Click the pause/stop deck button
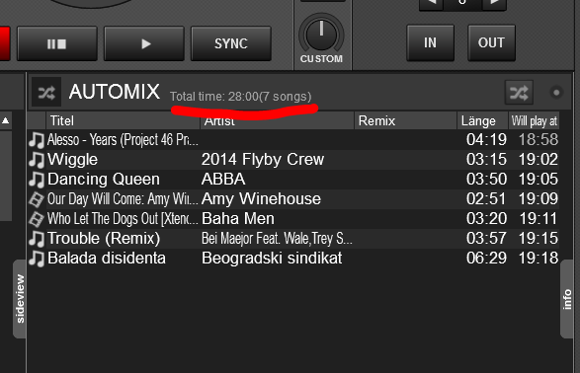580x373 pixels. pyautogui.click(x=57, y=43)
